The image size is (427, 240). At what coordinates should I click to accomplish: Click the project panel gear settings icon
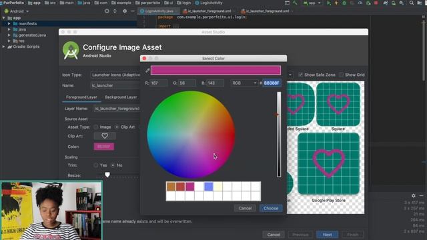[125, 11]
